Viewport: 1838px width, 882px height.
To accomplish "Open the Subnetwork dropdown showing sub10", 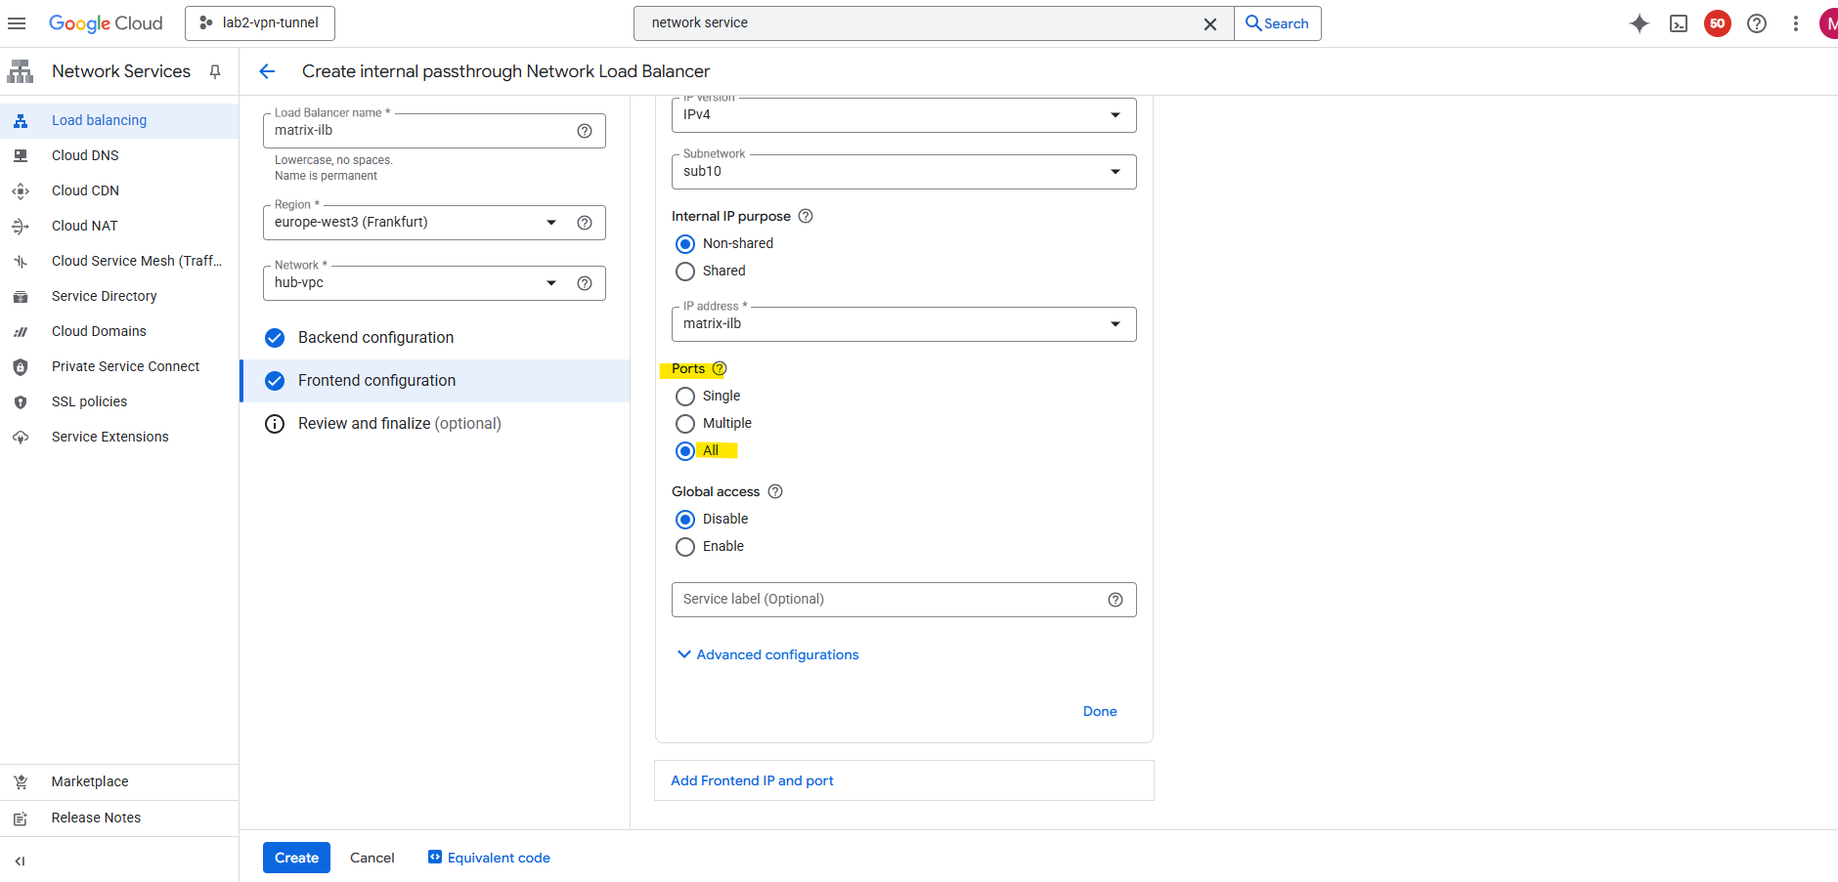I will (903, 172).
